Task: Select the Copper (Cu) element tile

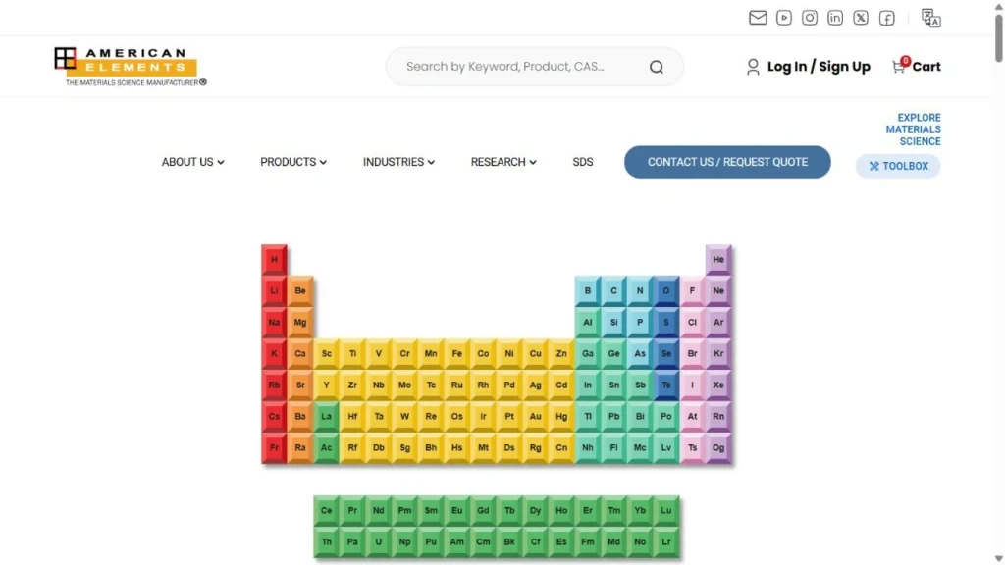Action: coord(535,353)
